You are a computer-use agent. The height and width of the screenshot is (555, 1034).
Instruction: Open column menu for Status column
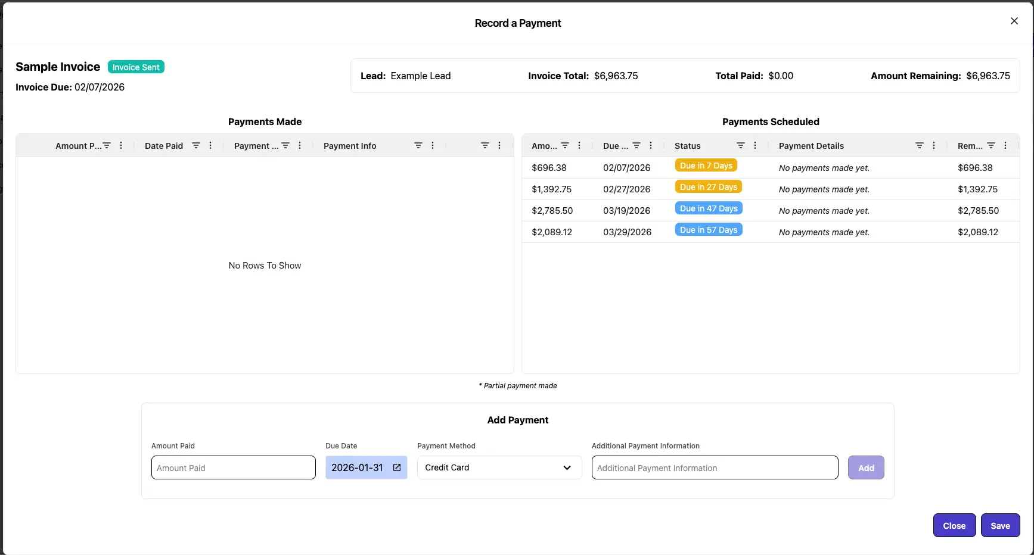point(755,146)
